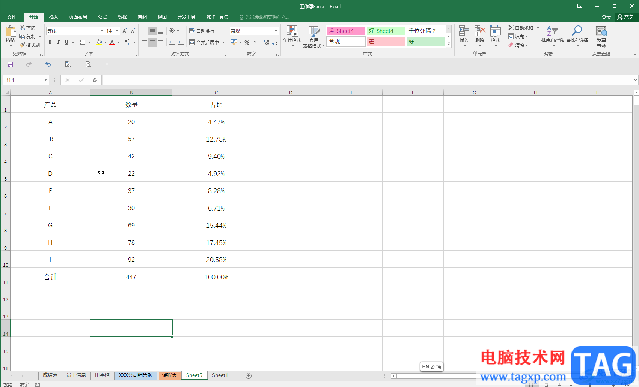The height and width of the screenshot is (387, 639).
Task: Click the Undo arrow icon
Action: [48, 64]
